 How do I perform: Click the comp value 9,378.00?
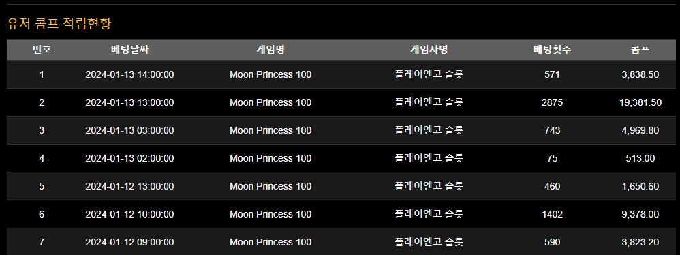[640, 214]
